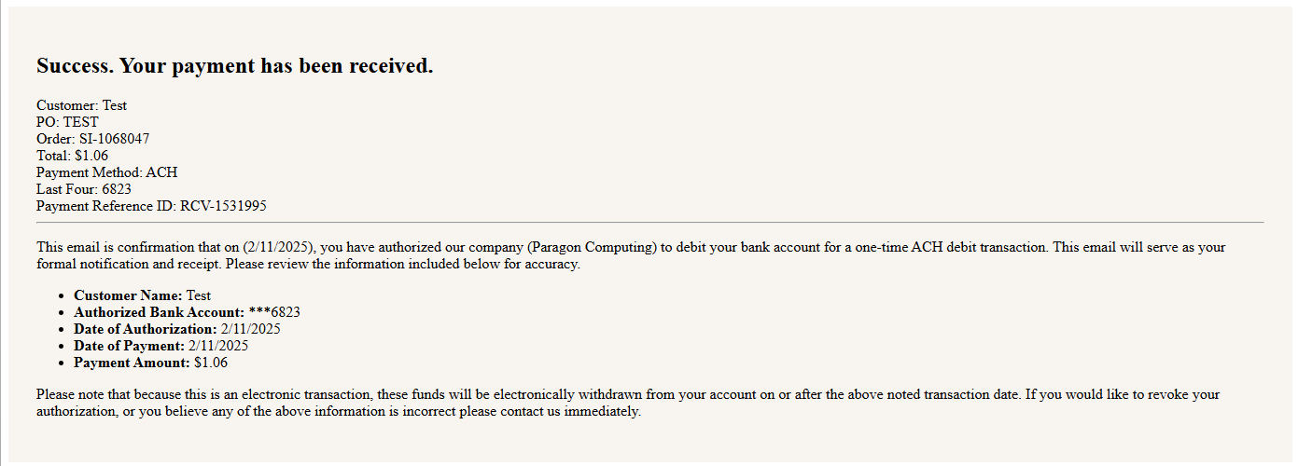Click the Payment Amount $1.06 bullet
This screenshot has width=1298, height=466.
pos(150,363)
